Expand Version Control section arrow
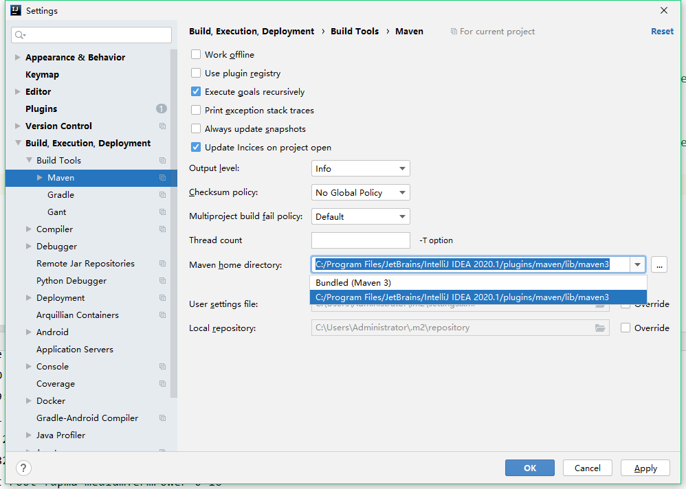 (17, 126)
